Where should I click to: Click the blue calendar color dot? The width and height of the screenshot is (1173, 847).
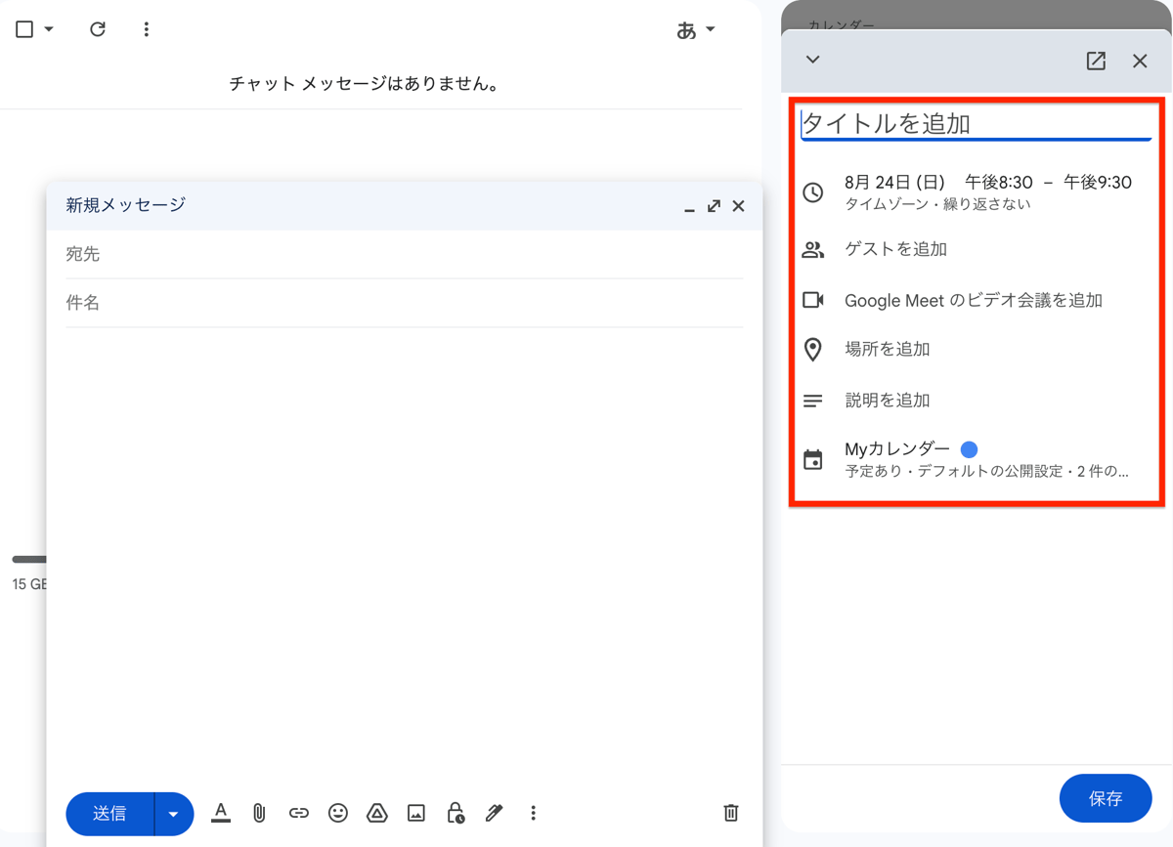[969, 449]
